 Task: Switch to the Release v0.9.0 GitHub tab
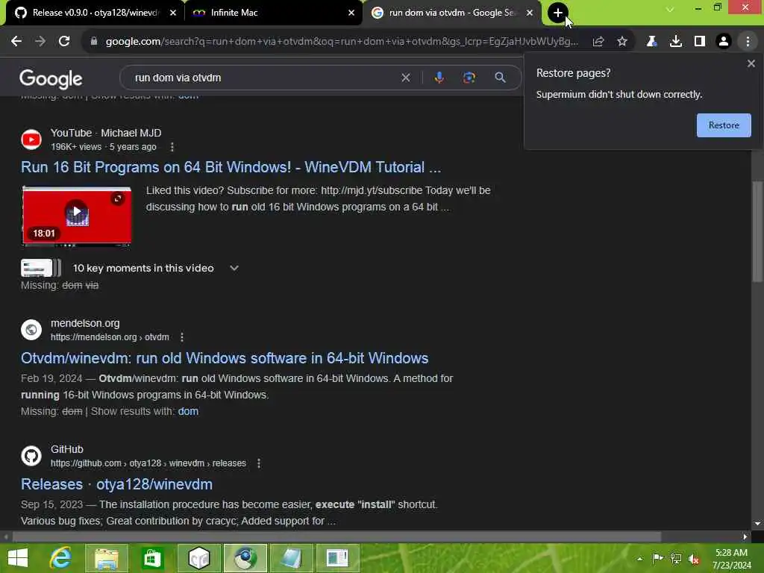pyautogui.click(x=95, y=13)
